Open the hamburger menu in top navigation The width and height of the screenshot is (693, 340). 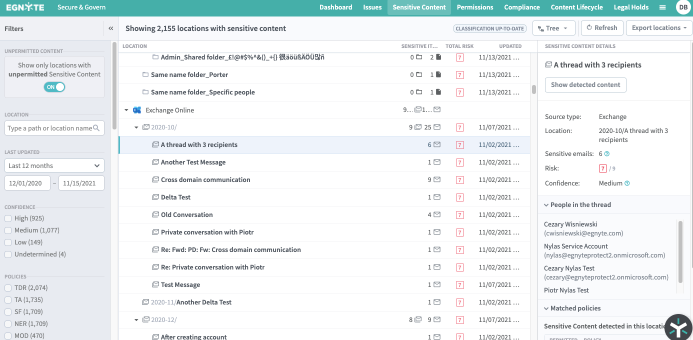[662, 7]
